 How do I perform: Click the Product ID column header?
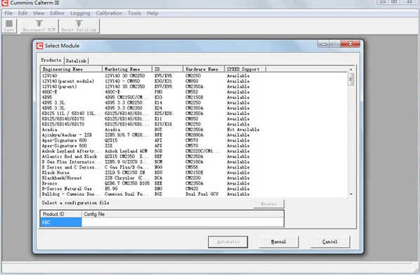coord(61,214)
